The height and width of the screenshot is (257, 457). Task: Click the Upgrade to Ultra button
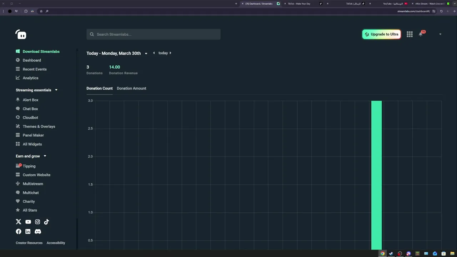tap(381, 34)
